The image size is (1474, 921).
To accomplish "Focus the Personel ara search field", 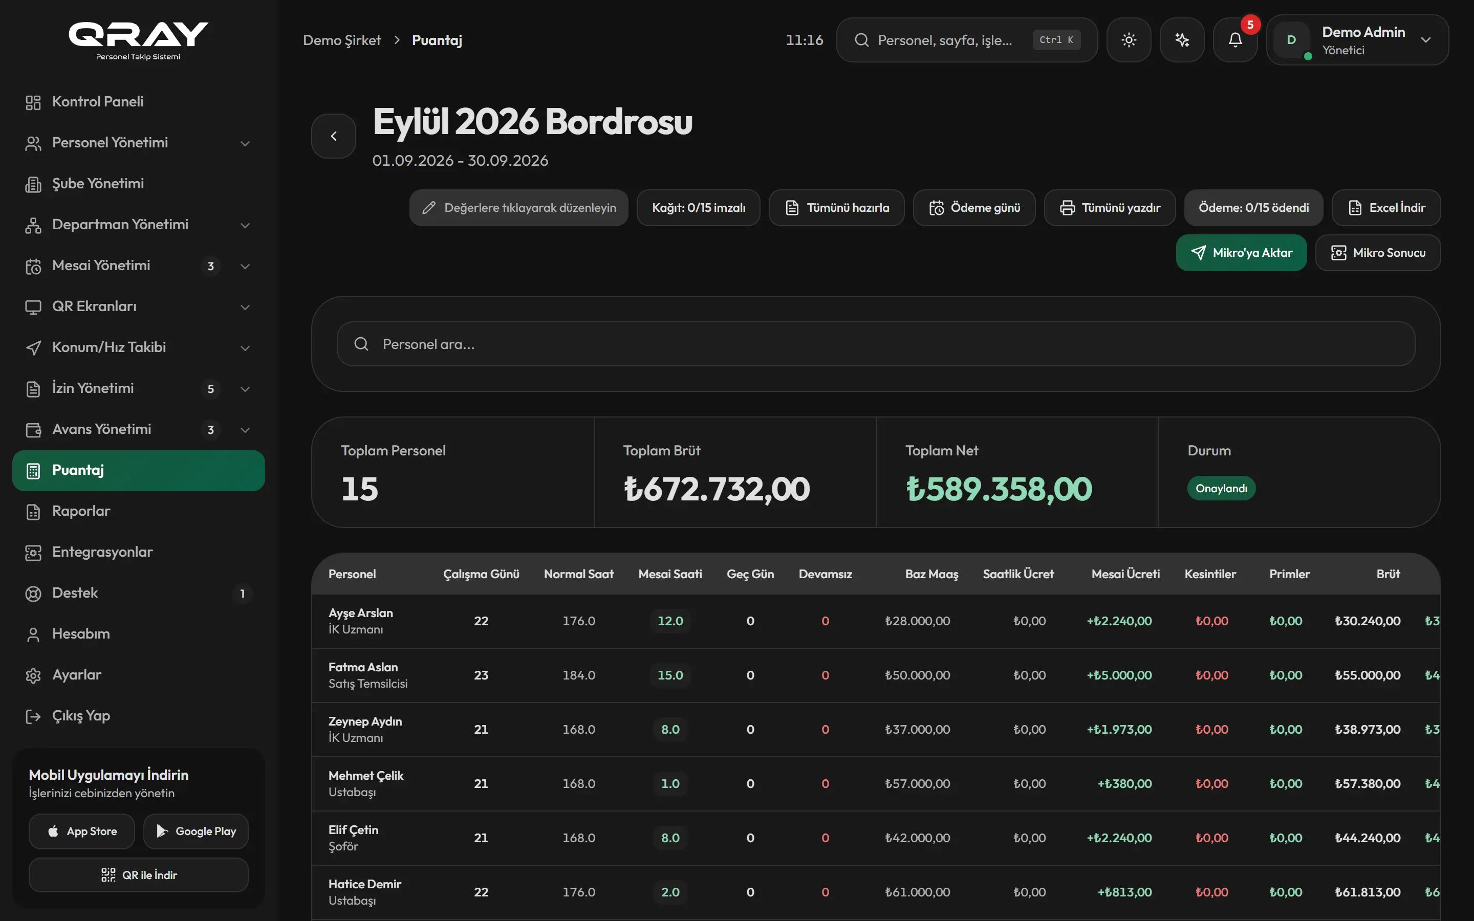I will [x=875, y=344].
